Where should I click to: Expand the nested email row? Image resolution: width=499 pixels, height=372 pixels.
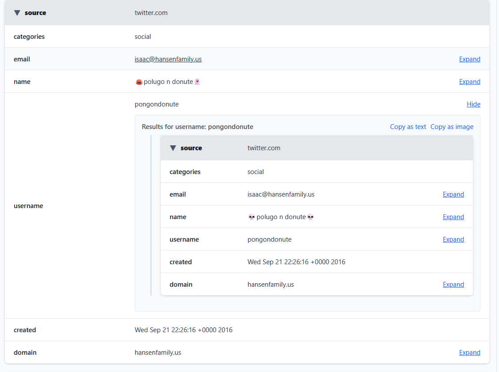pyautogui.click(x=453, y=194)
